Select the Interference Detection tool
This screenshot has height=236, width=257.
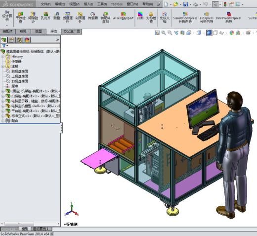coord(20,17)
